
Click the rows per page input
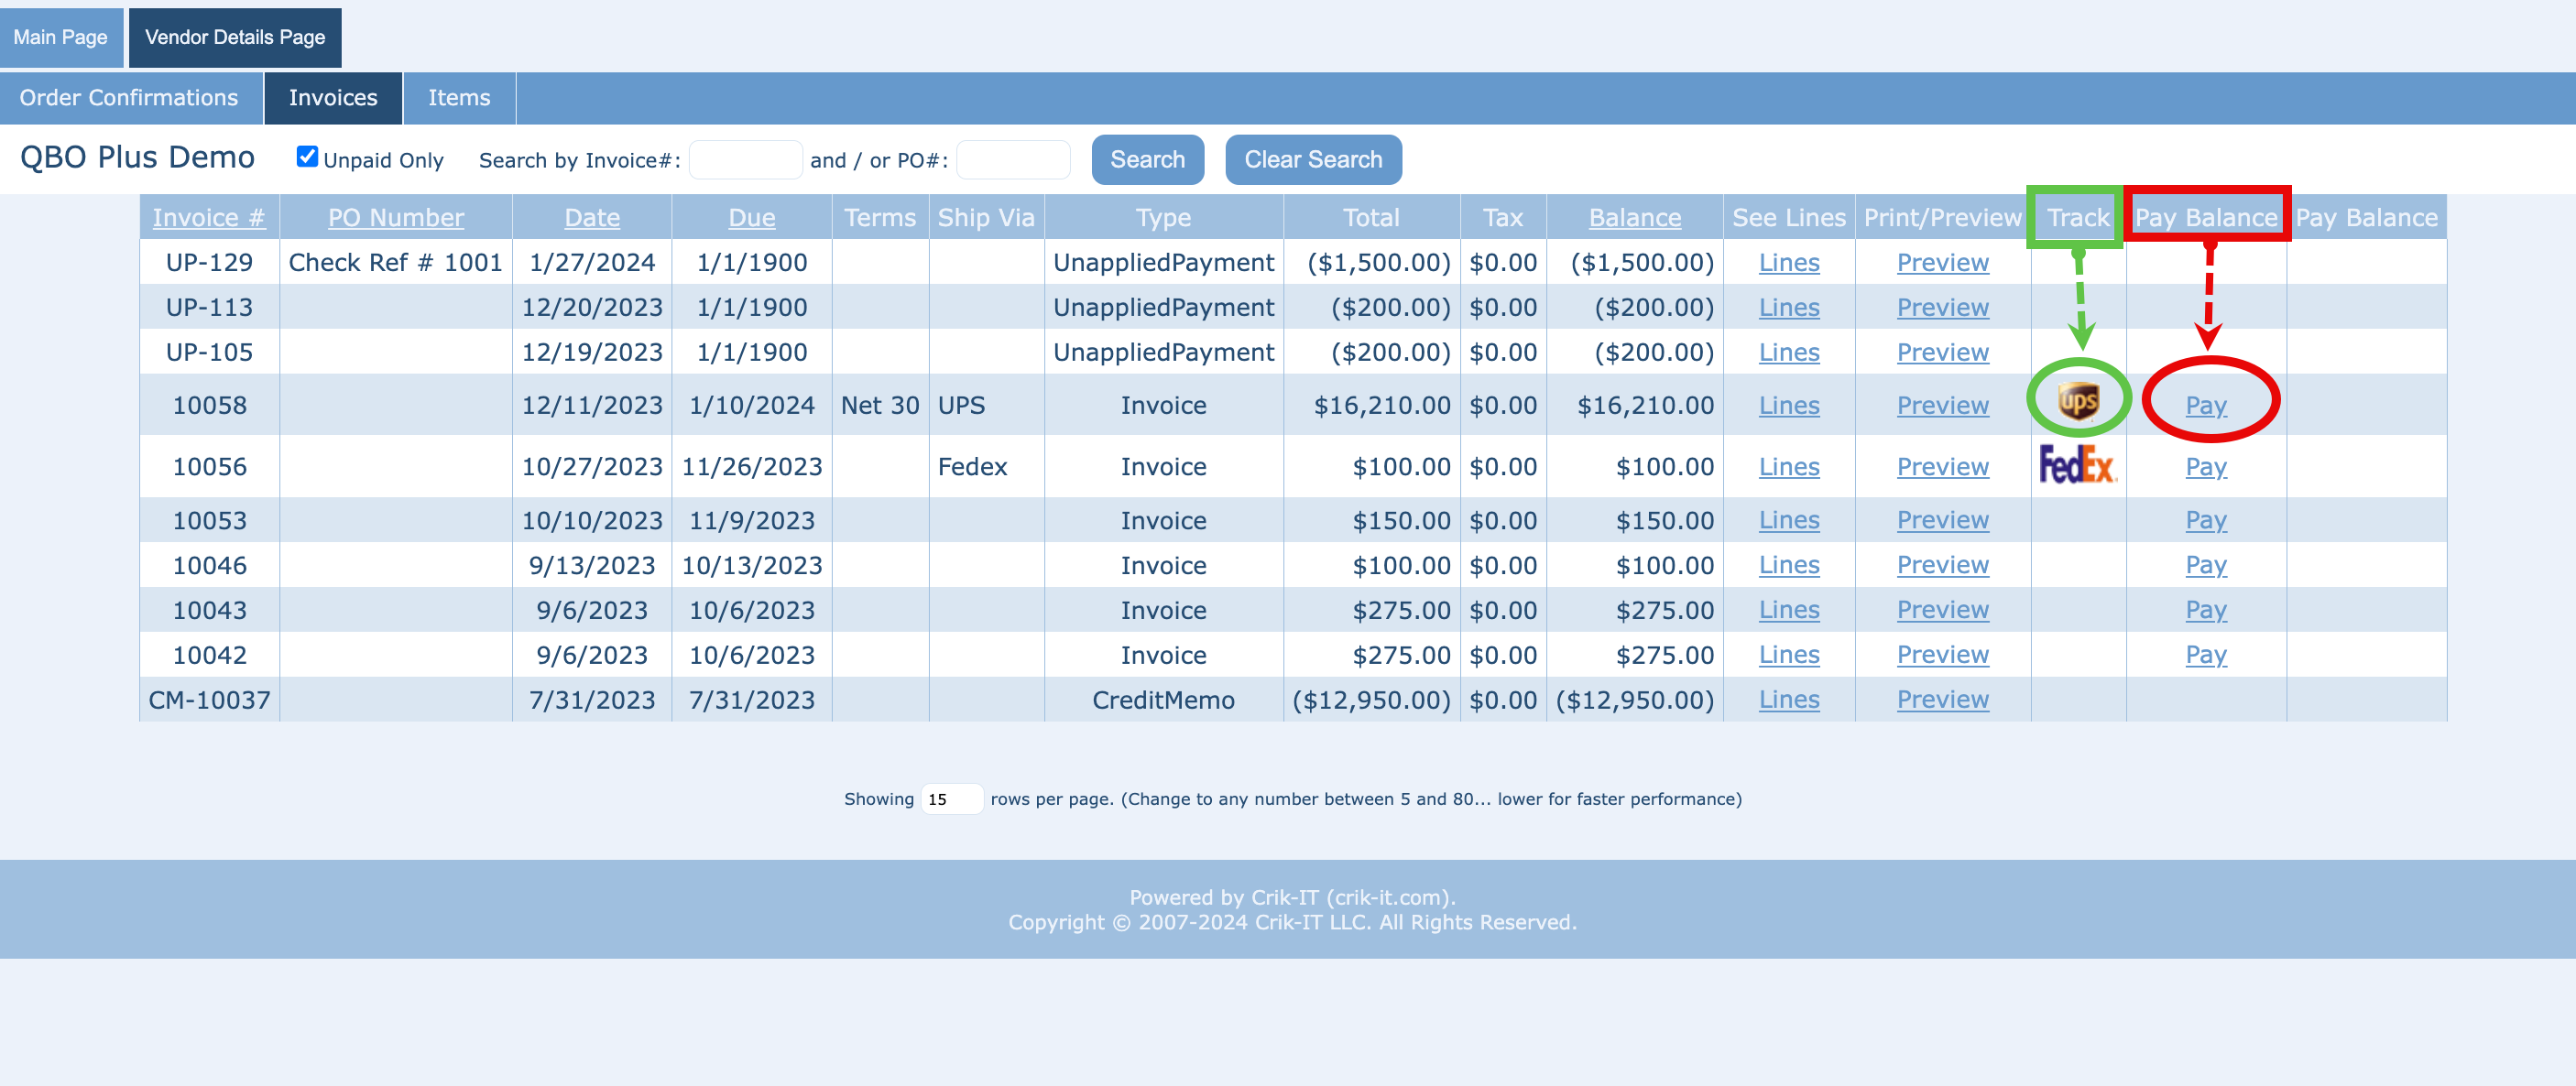coord(950,799)
